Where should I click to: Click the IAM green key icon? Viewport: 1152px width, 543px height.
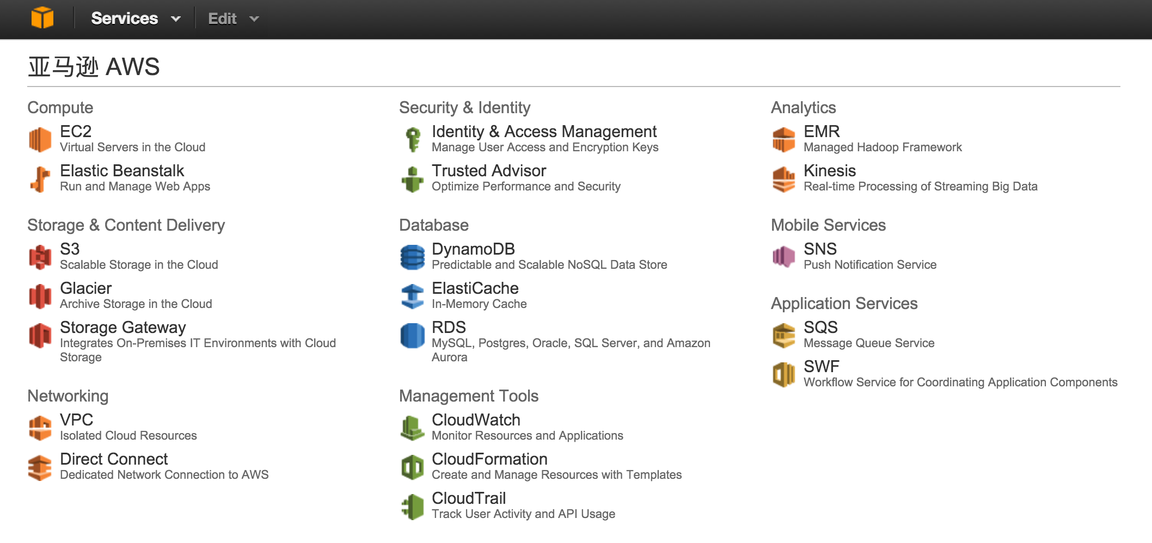coord(413,140)
